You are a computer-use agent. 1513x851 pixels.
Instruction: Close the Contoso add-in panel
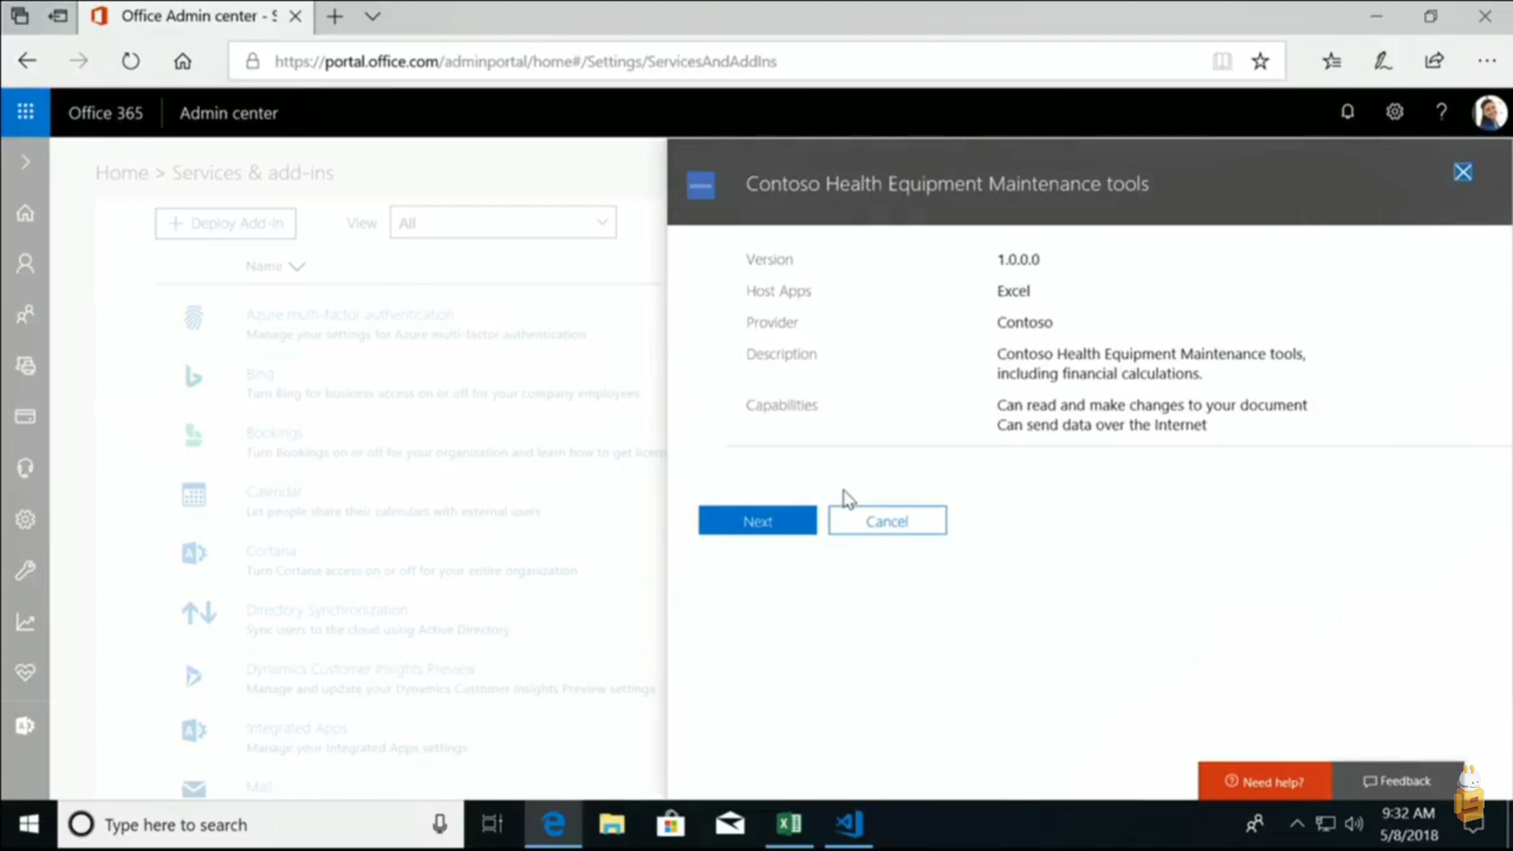(x=1463, y=172)
